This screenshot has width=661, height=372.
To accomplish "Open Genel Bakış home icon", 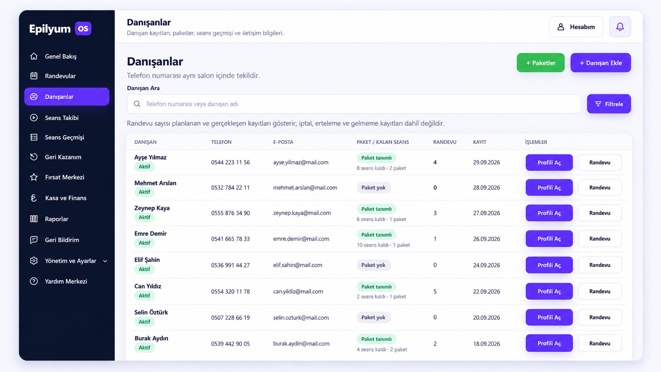I will [34, 56].
